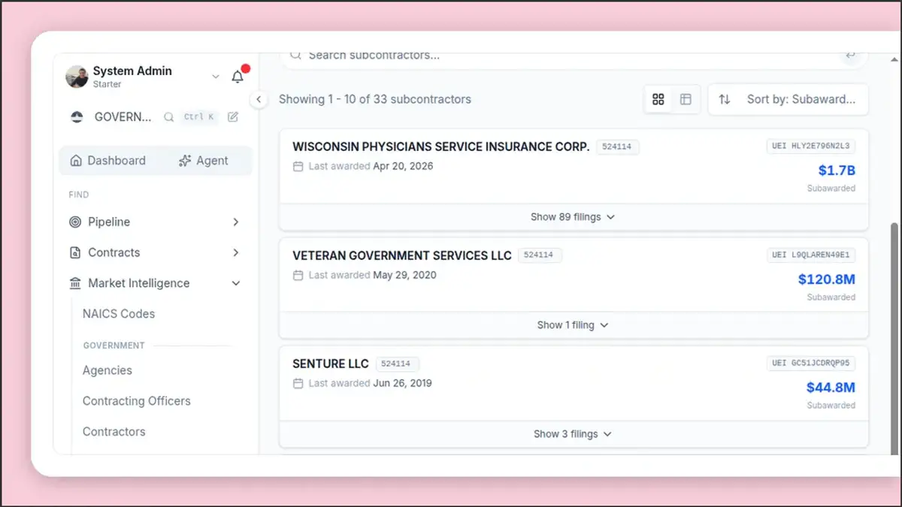The height and width of the screenshot is (507, 902).
Task: Click the Agent sparkle icon
Action: click(185, 161)
